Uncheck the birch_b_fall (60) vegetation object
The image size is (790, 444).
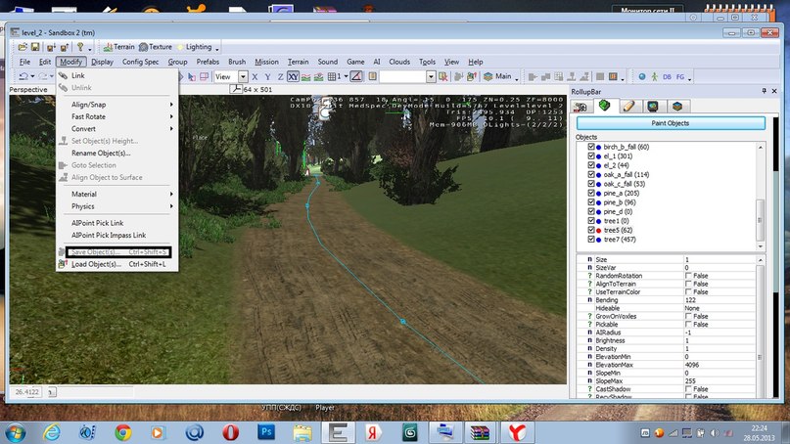(x=591, y=147)
